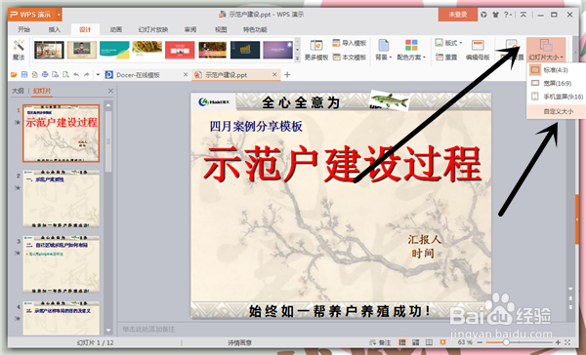Expand ribbon overflow arrow at right edge
This screenshot has height=355, width=586.
tap(575, 52)
